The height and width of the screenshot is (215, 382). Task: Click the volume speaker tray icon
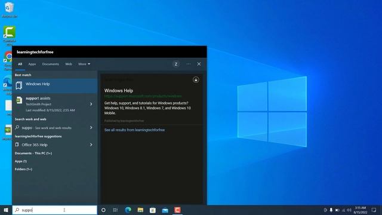coord(349,210)
